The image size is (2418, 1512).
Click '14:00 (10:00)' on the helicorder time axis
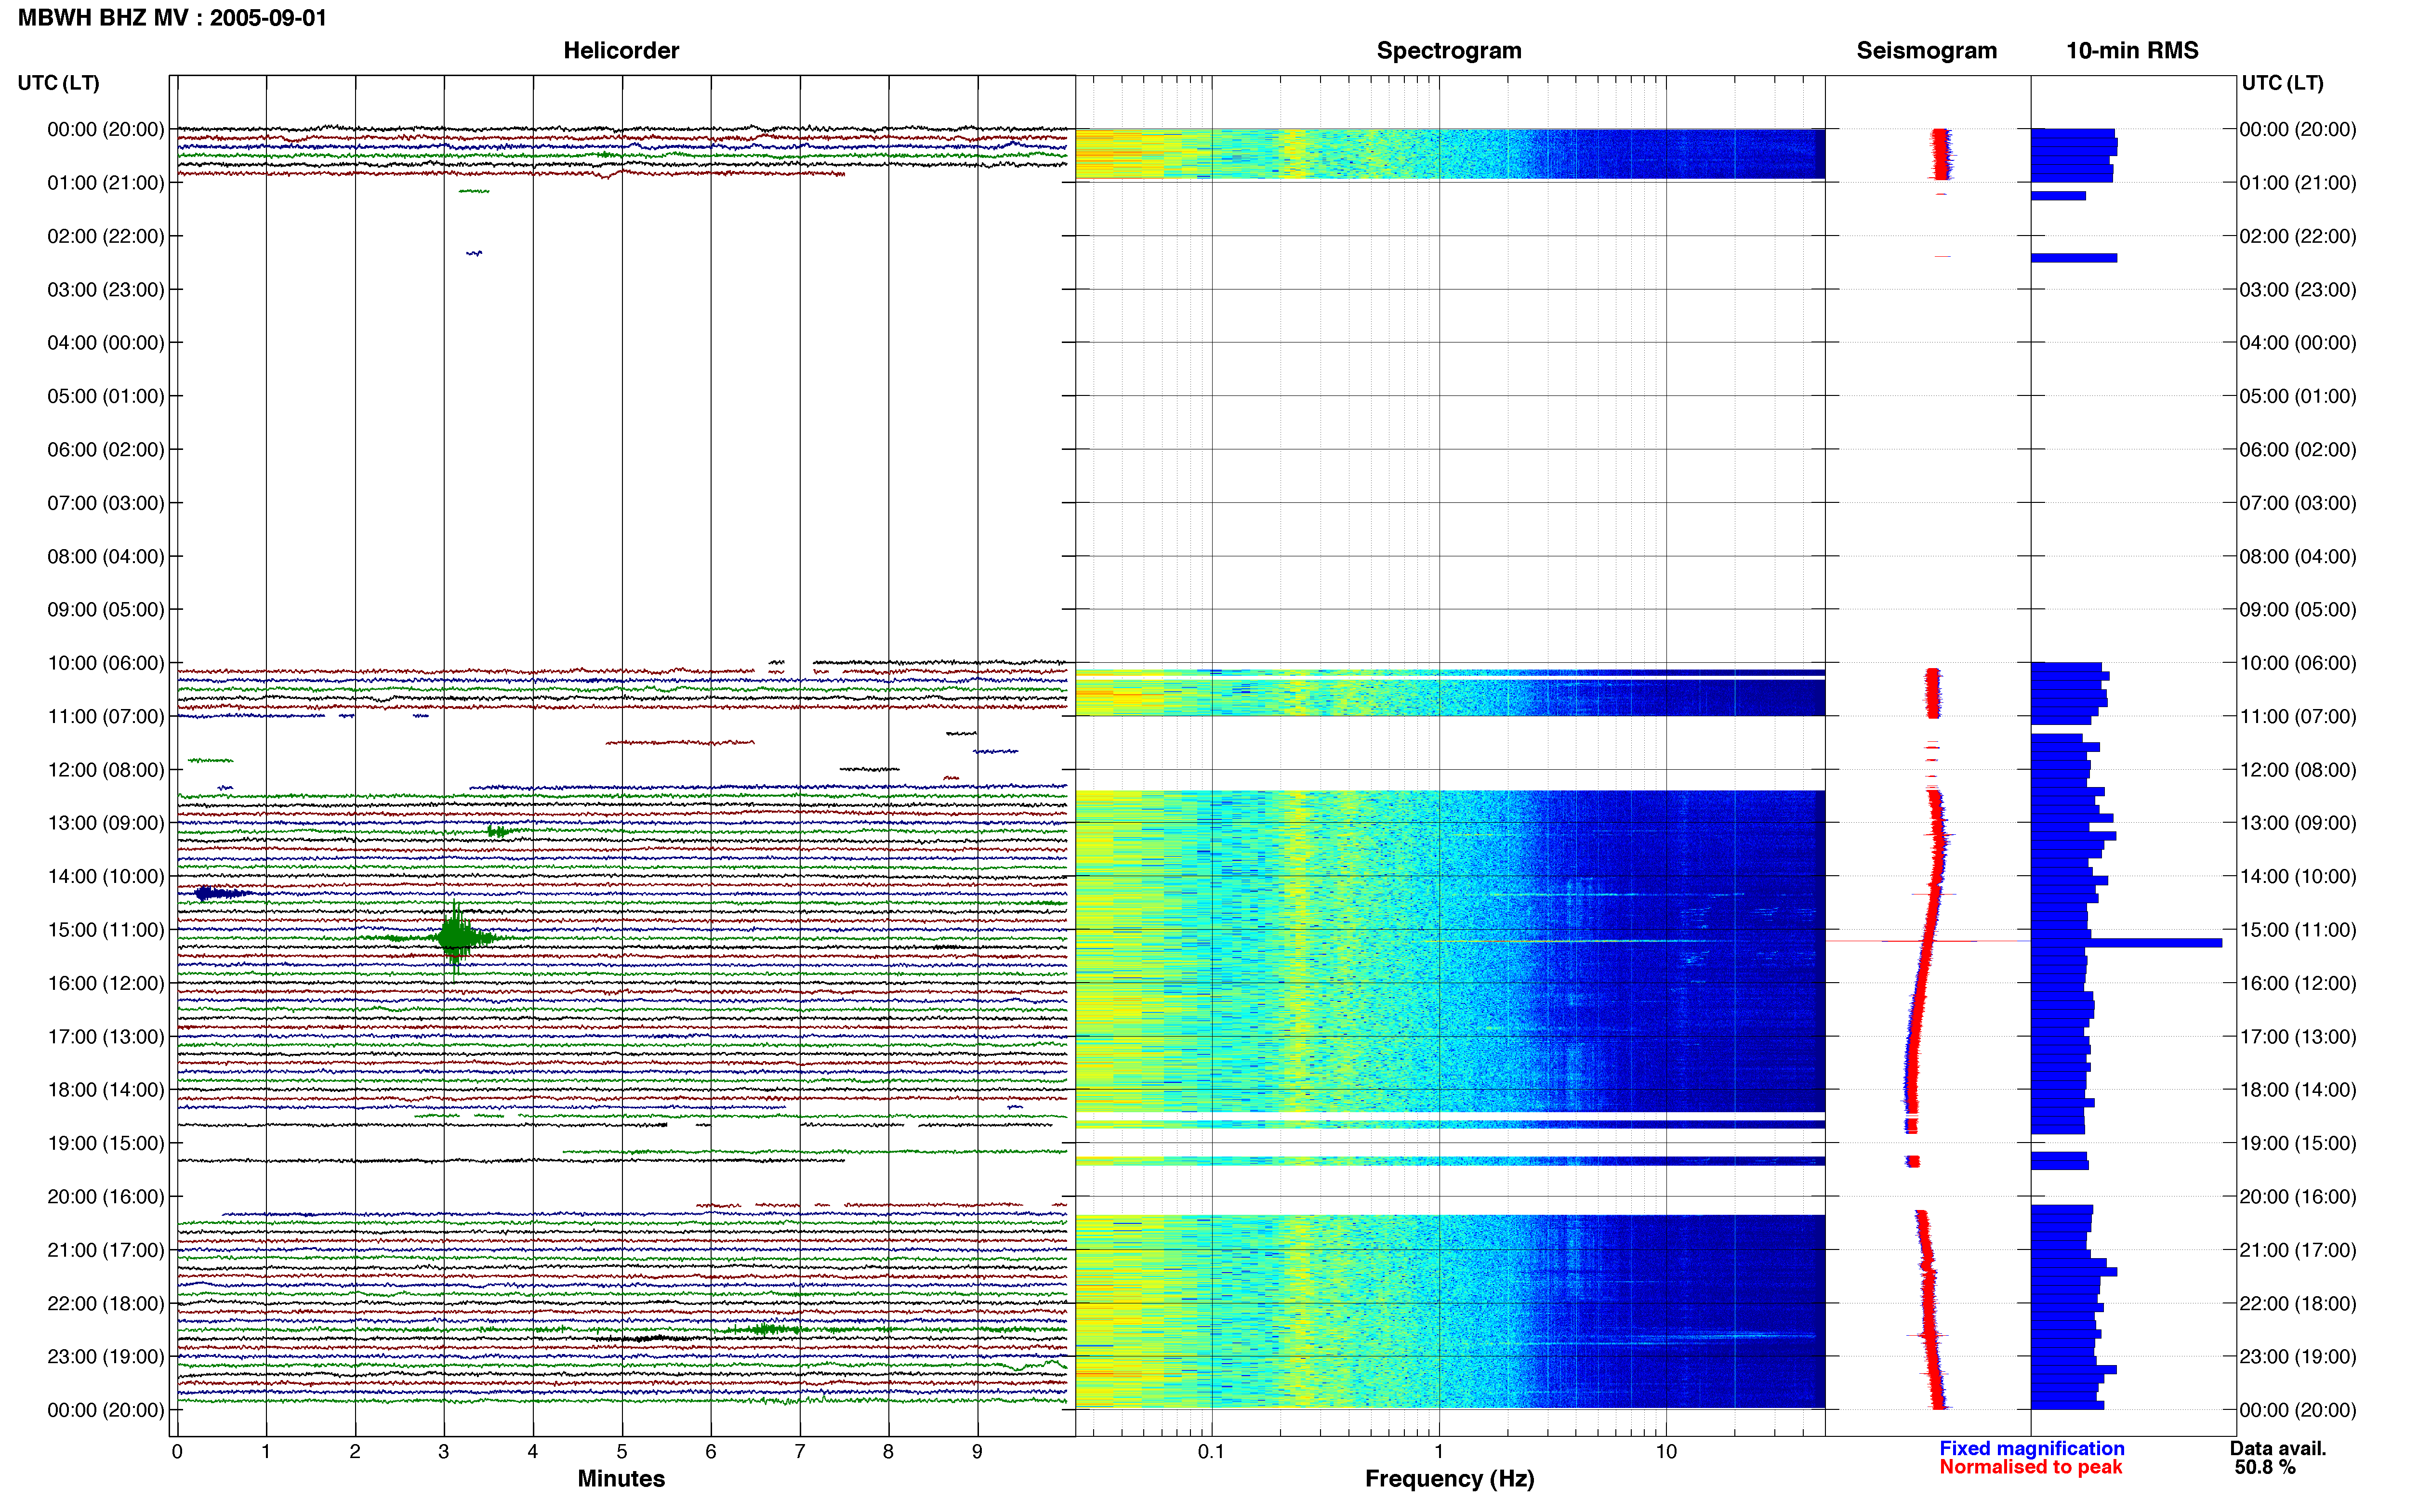[106, 876]
